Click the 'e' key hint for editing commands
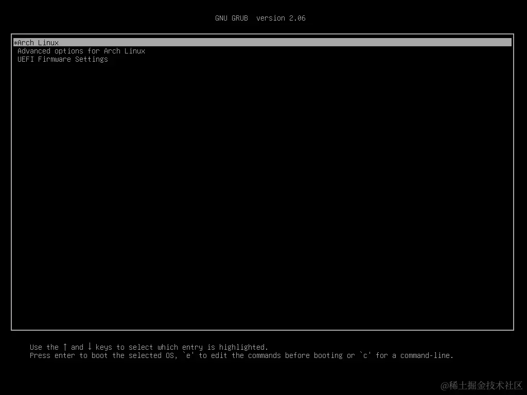527x395 pixels. 189,355
